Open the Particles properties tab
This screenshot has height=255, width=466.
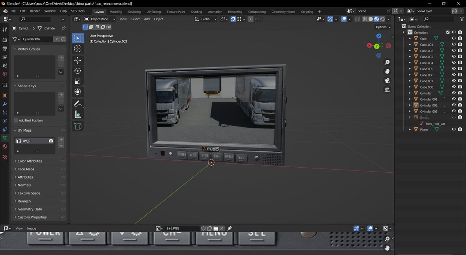click(x=5, y=113)
